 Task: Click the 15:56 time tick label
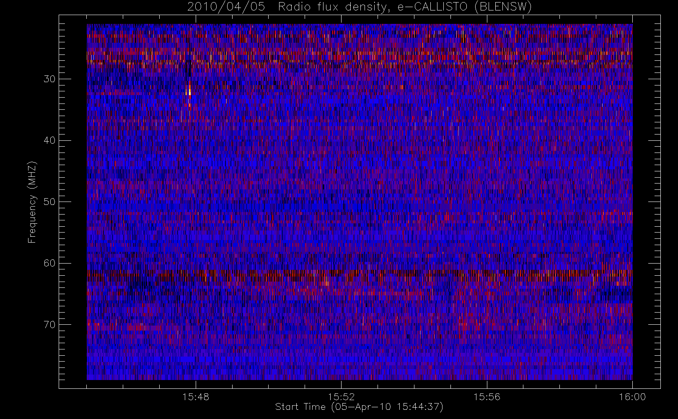[487, 397]
